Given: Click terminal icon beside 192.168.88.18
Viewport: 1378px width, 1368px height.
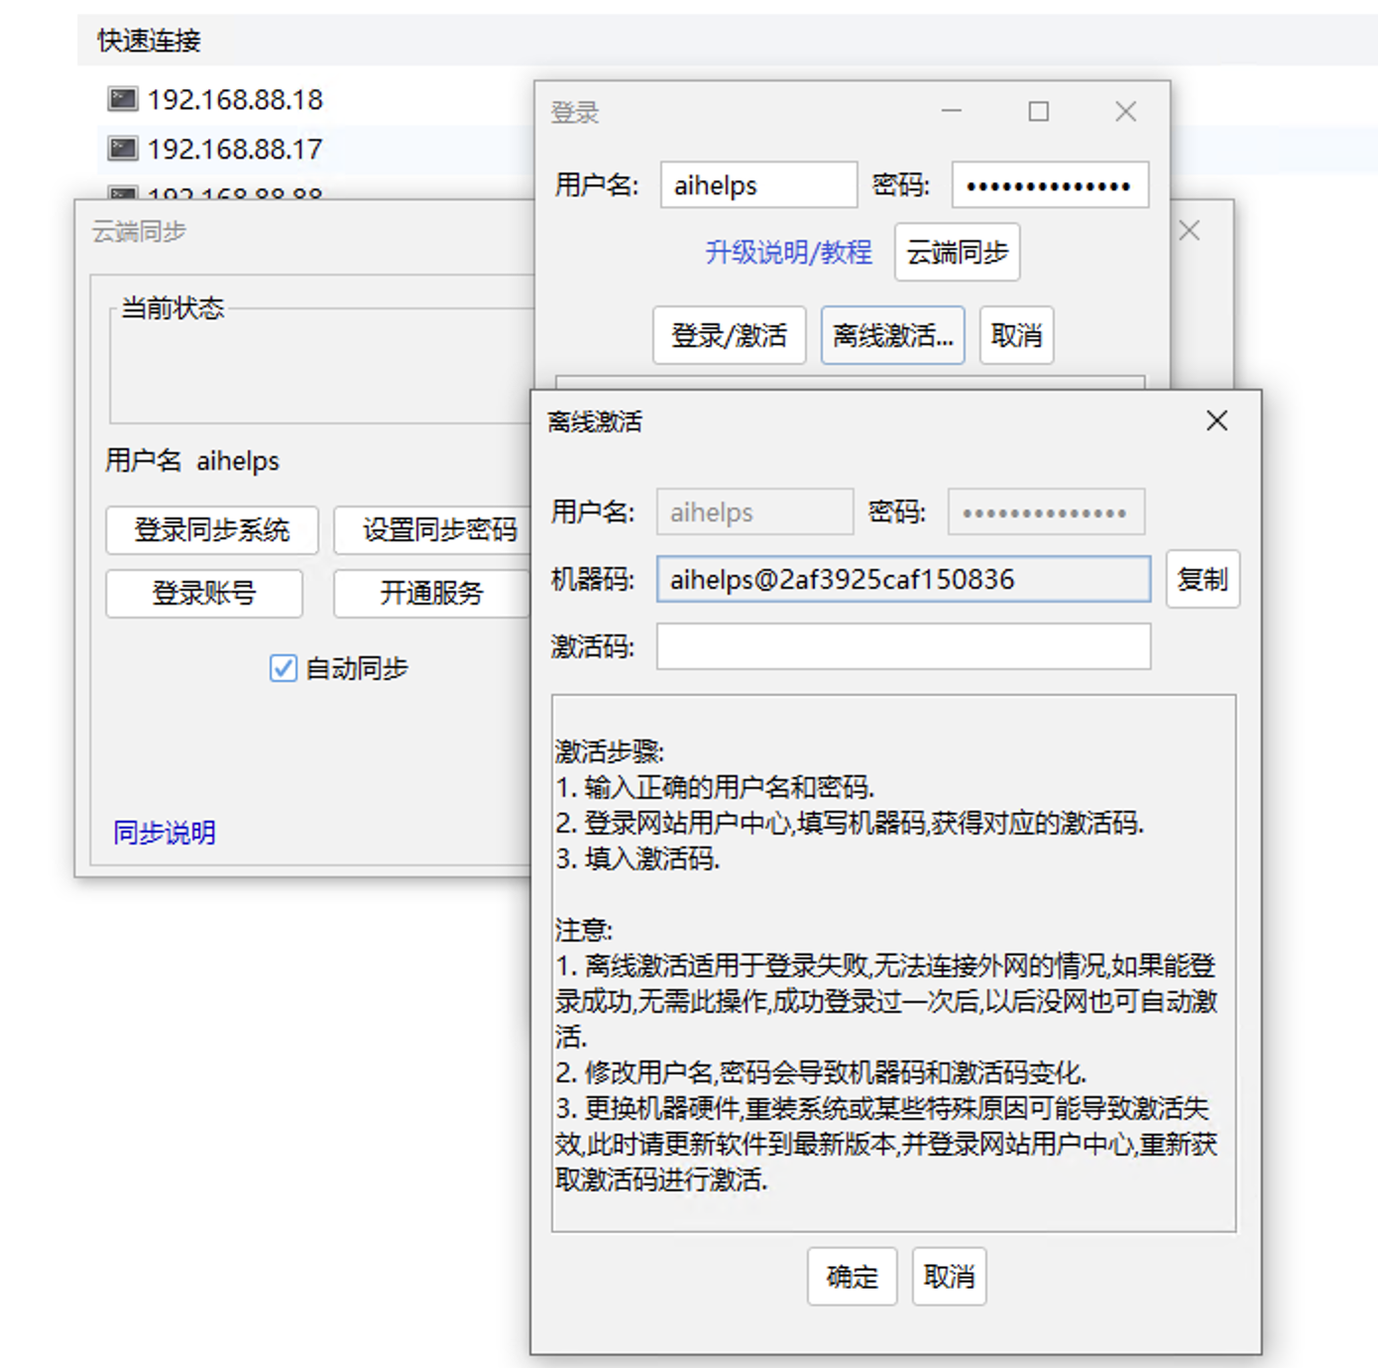Looking at the screenshot, I should [122, 99].
